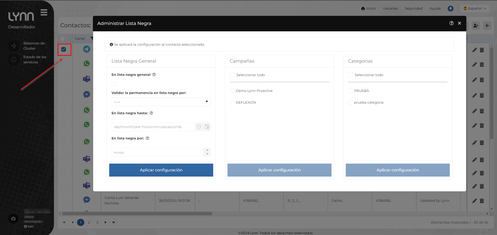The height and width of the screenshot is (235, 497).
Task: Uncheck the selected Telegram contact row checkbox
Action: [64, 49]
